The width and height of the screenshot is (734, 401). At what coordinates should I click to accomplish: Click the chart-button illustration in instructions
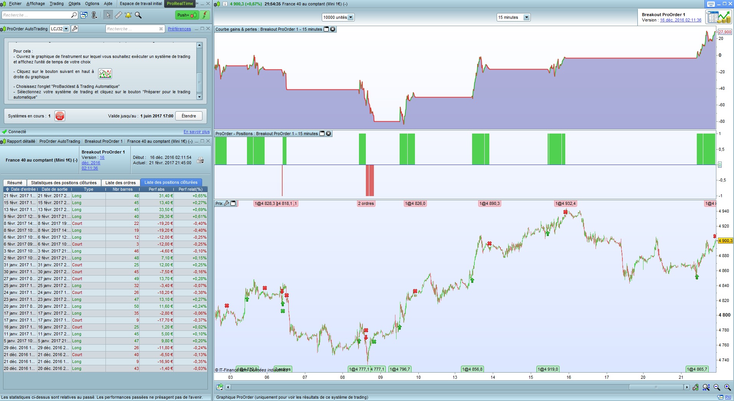(105, 73)
